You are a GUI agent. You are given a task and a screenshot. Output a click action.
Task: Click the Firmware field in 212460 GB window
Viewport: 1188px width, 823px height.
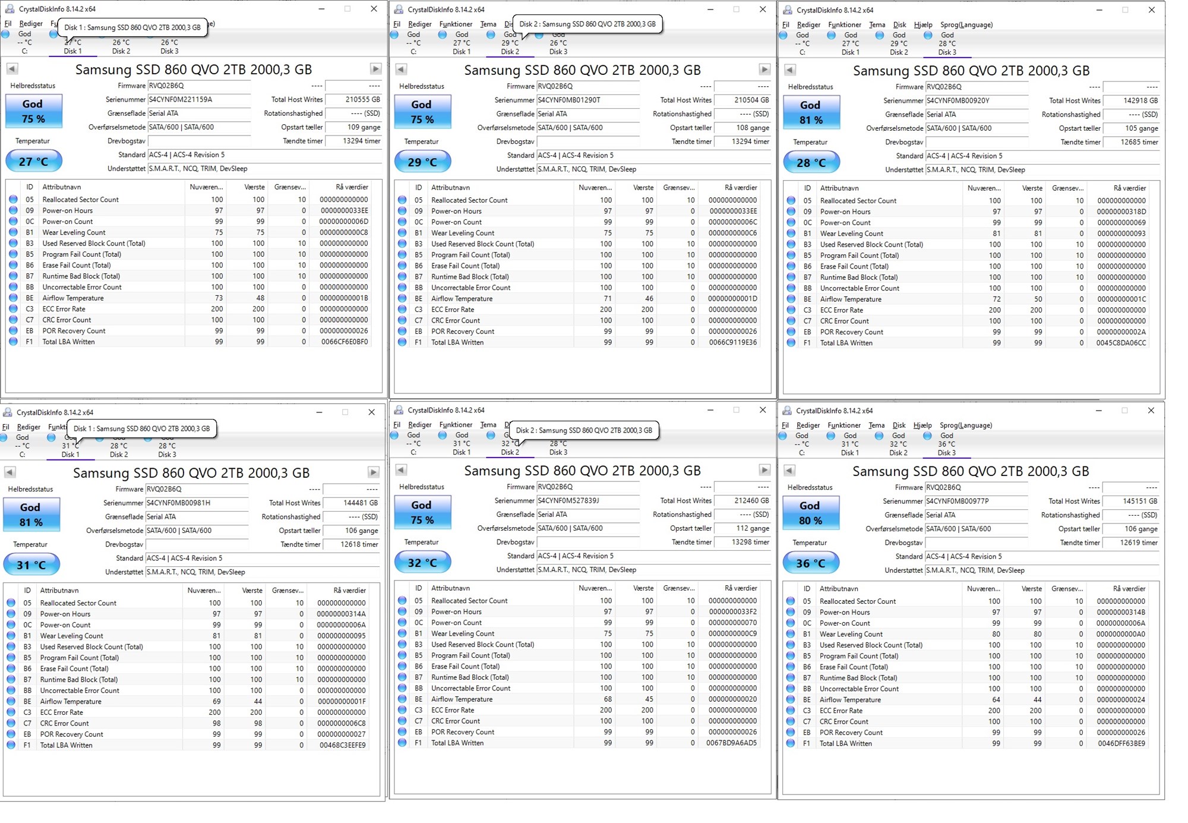(588, 487)
